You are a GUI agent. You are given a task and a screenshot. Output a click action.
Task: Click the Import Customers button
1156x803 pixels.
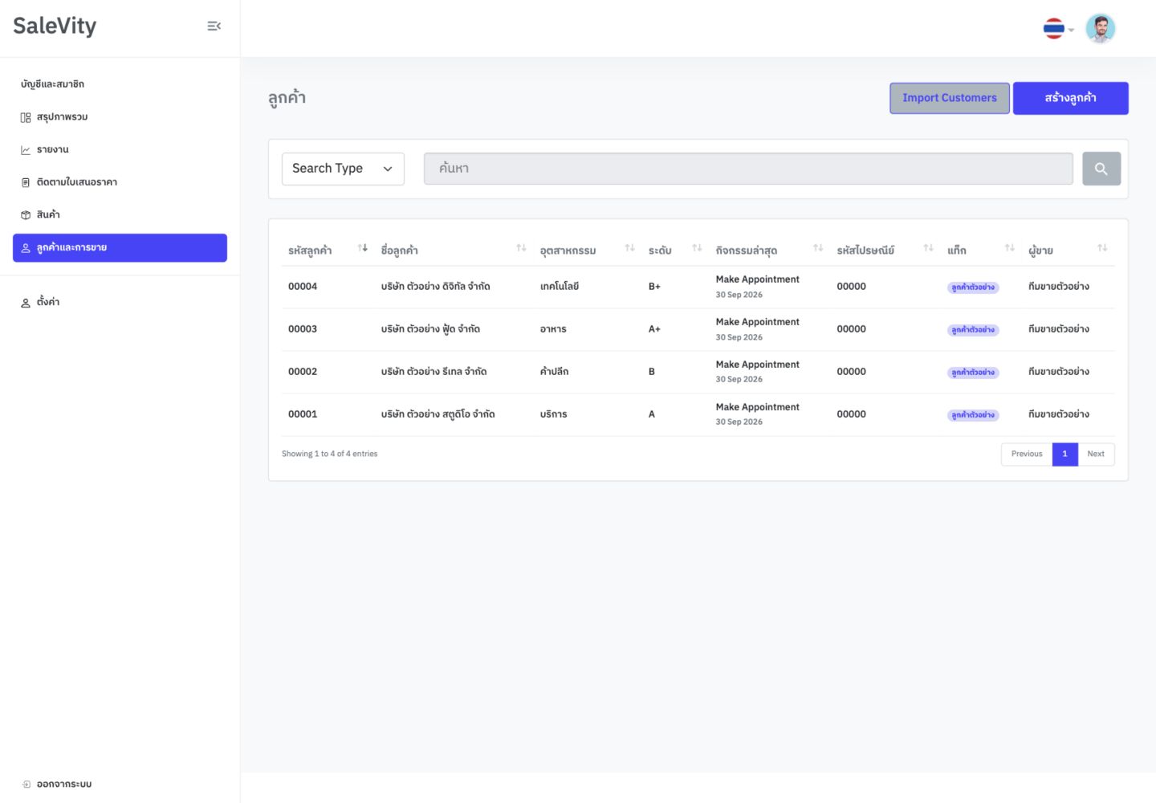pyautogui.click(x=950, y=98)
